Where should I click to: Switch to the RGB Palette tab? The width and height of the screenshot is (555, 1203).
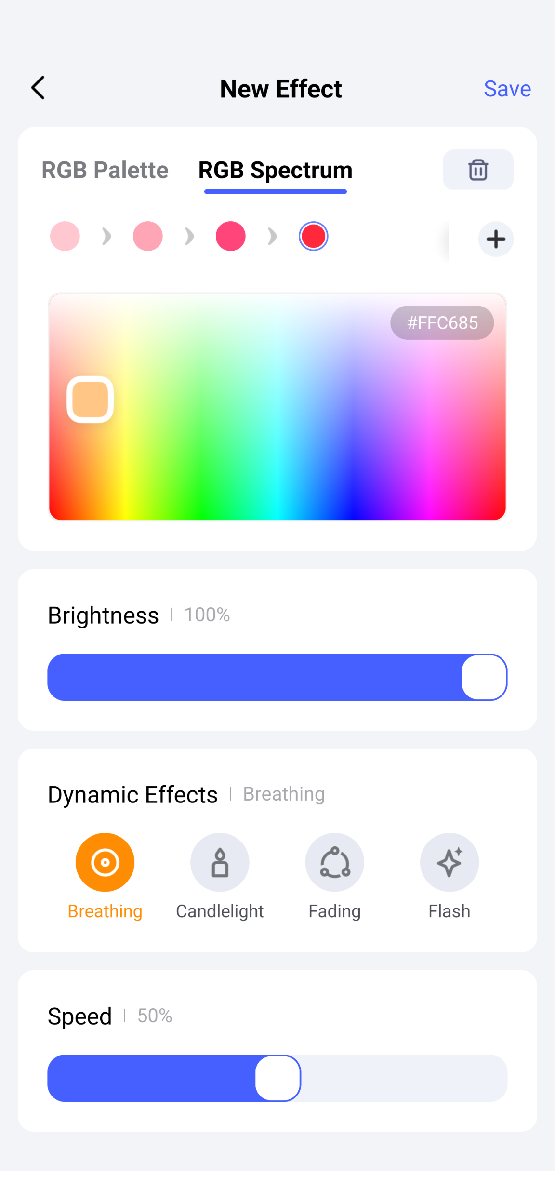pos(105,170)
